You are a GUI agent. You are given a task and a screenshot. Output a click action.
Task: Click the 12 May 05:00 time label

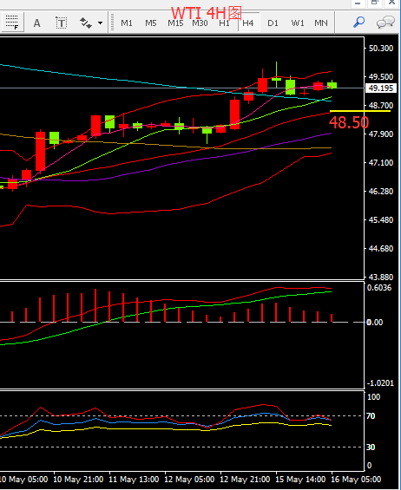point(189,480)
